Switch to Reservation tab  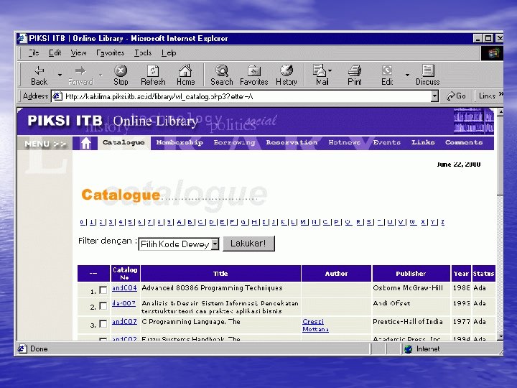pos(292,142)
